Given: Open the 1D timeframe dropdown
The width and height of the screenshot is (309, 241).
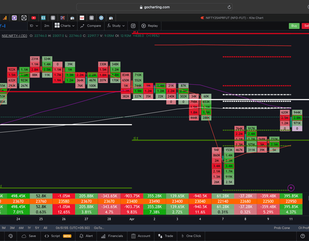Looking at the screenshot, I should (34, 26).
